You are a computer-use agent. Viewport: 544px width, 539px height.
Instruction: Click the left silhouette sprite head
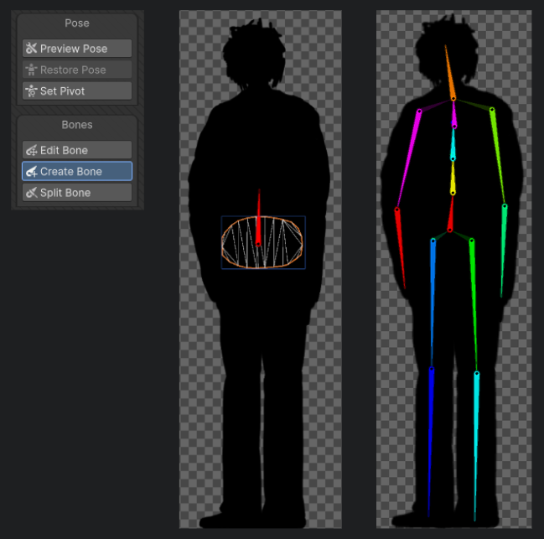[255, 55]
